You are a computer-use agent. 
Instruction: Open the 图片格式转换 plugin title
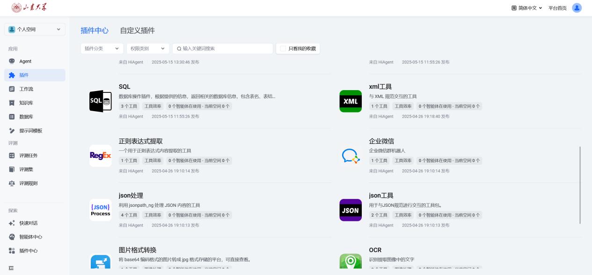[138, 250]
